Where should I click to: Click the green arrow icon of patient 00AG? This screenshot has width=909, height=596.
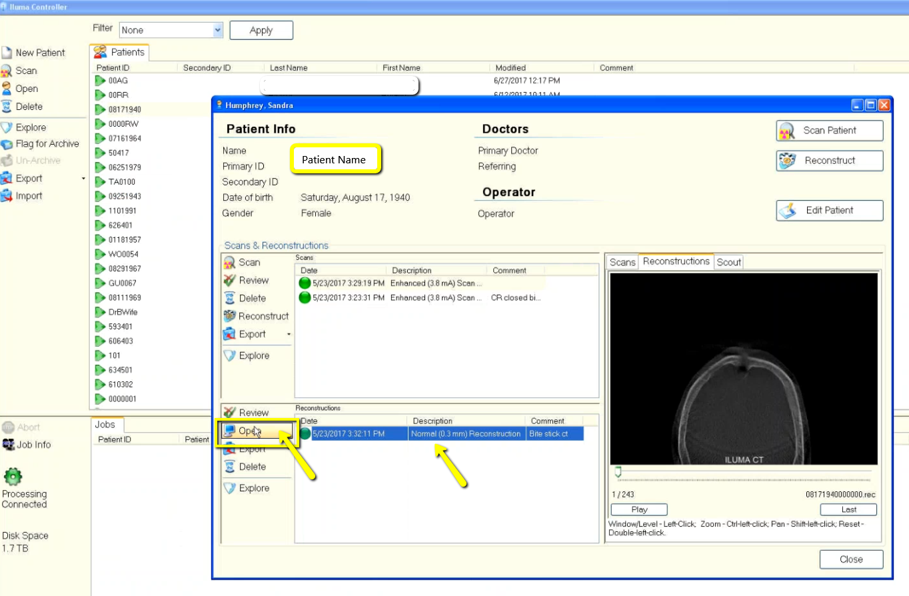click(x=101, y=81)
